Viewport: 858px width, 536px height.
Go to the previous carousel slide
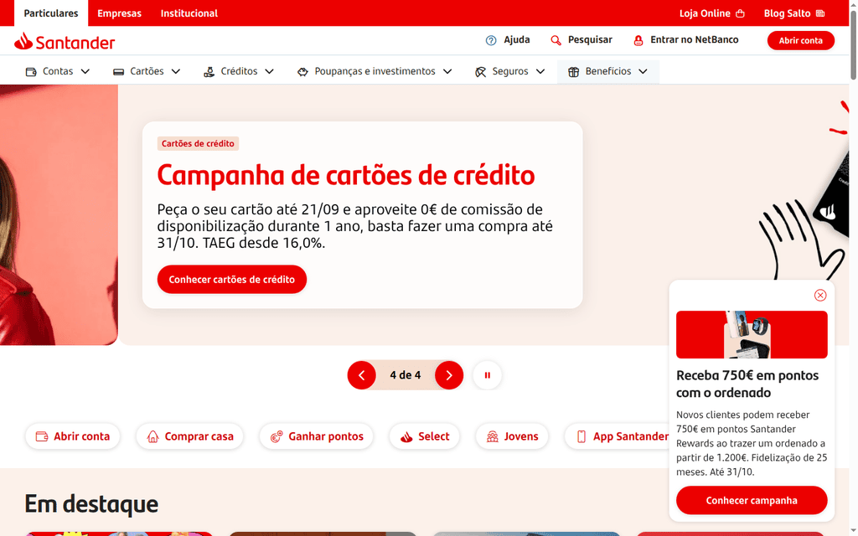coord(362,375)
